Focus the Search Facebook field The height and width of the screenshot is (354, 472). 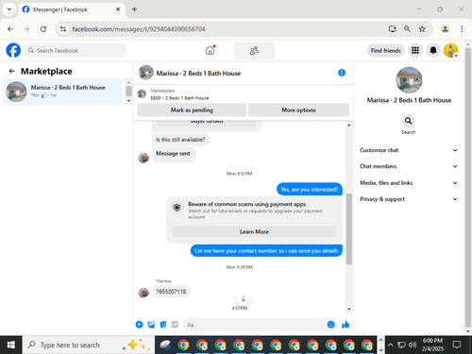click(76, 50)
